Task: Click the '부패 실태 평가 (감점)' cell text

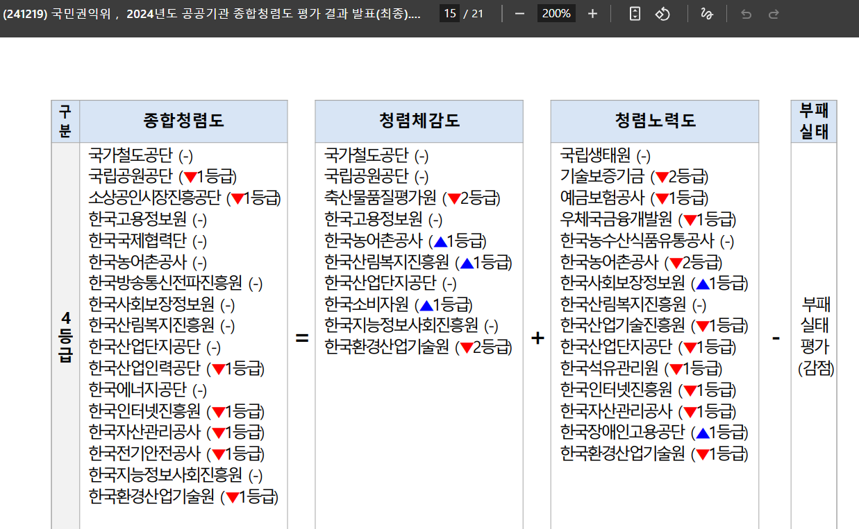Action: [x=816, y=336]
